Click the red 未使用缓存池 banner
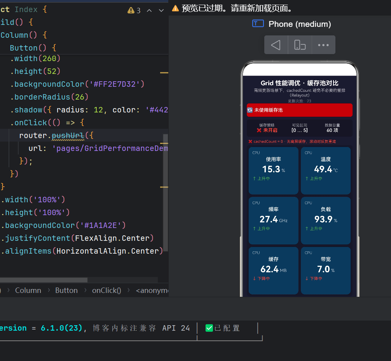Viewport: 391px width, 361px height. (x=300, y=110)
